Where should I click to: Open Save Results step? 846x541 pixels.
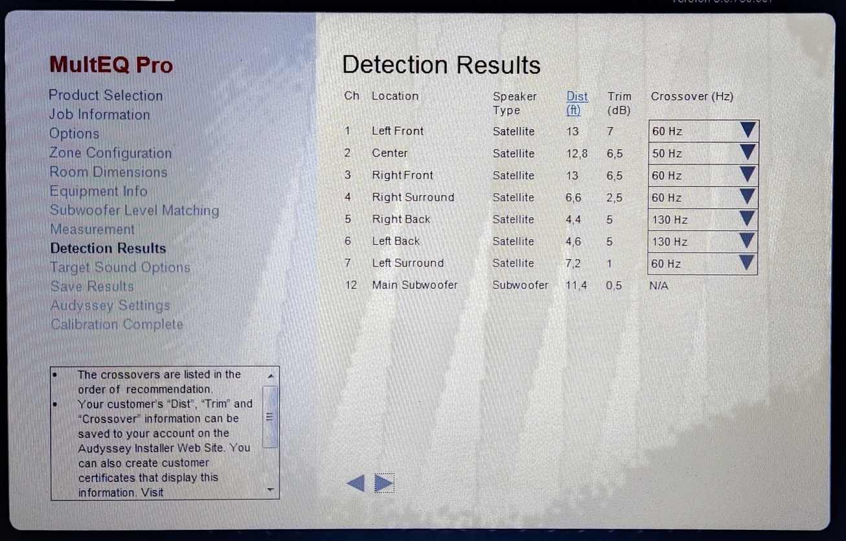pyautogui.click(x=92, y=286)
